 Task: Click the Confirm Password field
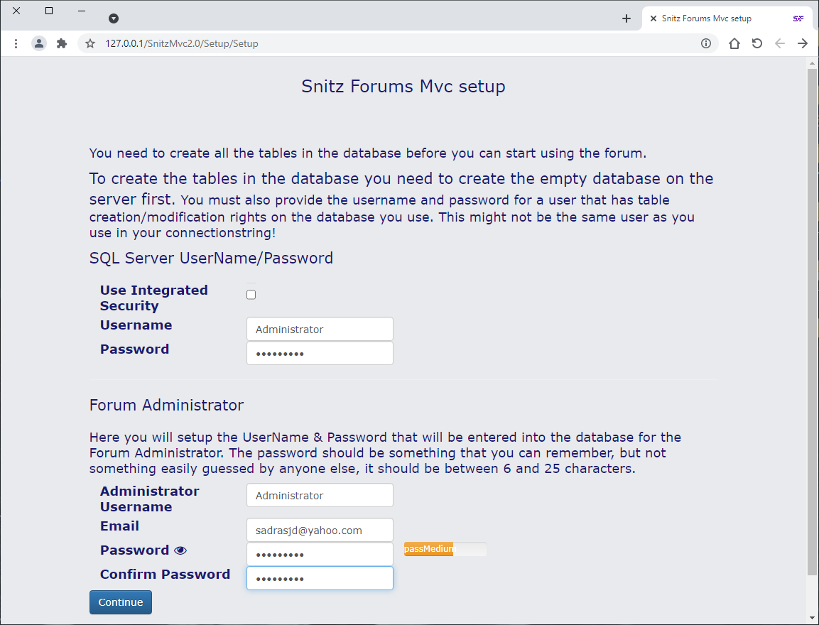click(320, 578)
